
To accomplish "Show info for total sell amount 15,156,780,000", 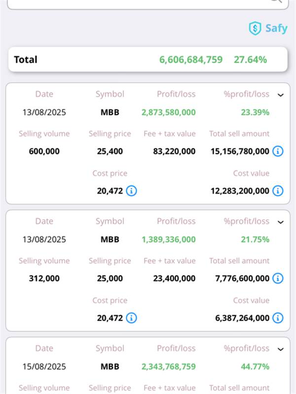I will pos(278,151).
